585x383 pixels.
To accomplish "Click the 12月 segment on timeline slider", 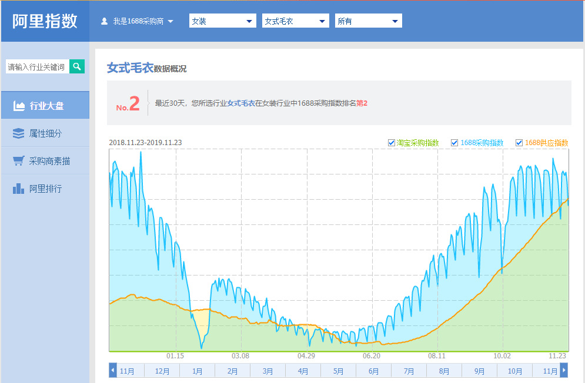I will point(162,371).
